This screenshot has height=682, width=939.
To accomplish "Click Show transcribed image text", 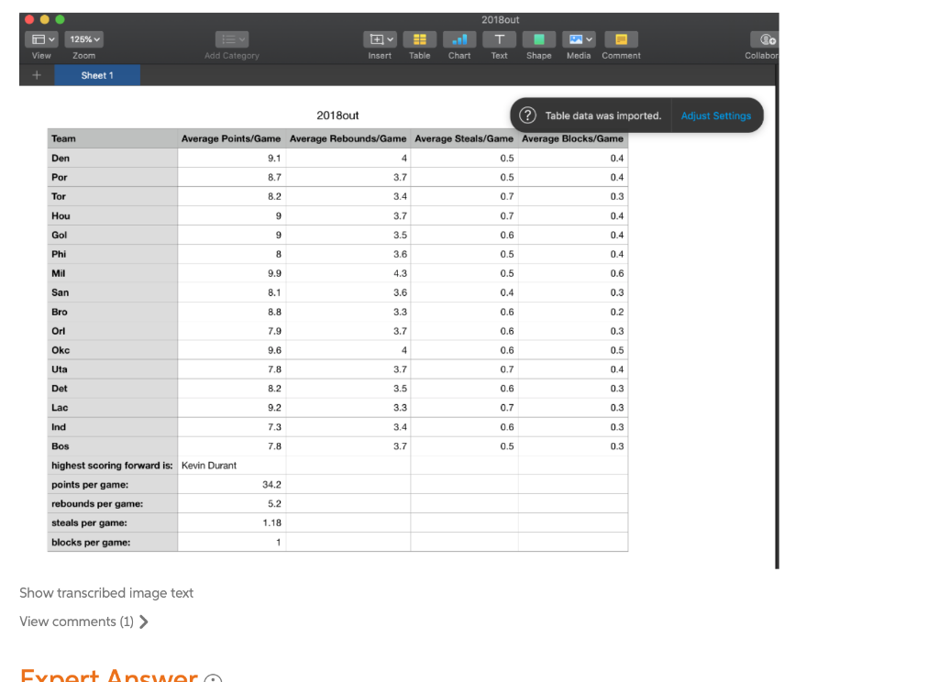I will (x=106, y=593).
